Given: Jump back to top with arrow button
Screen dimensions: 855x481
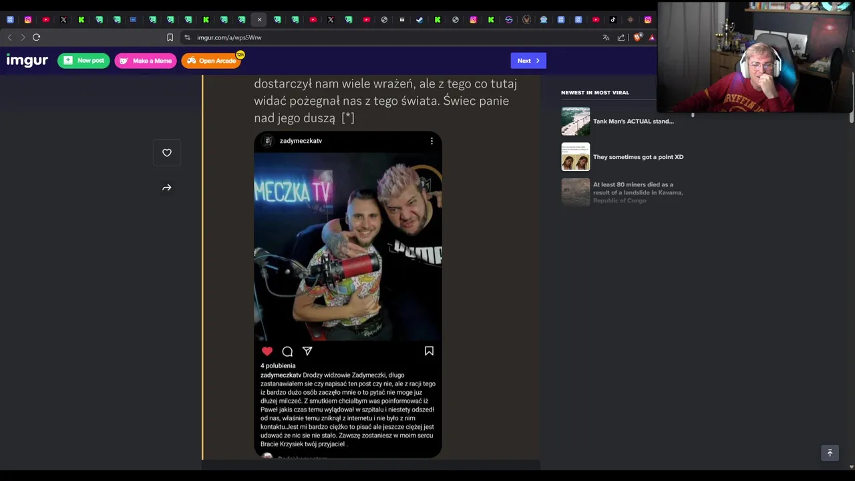Looking at the screenshot, I should pyautogui.click(x=830, y=453).
